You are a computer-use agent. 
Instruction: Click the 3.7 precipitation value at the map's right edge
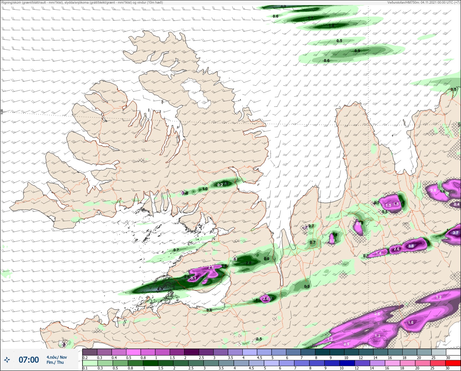[x=456, y=233]
